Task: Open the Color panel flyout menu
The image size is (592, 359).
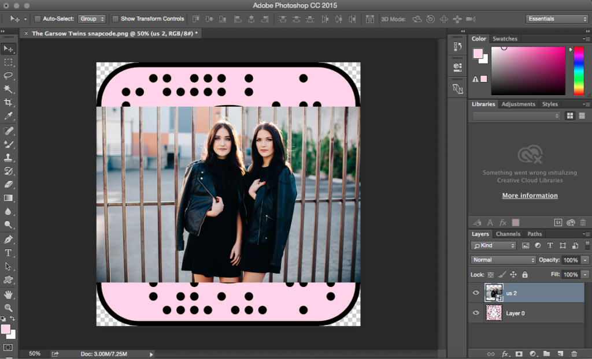Action: (586, 39)
